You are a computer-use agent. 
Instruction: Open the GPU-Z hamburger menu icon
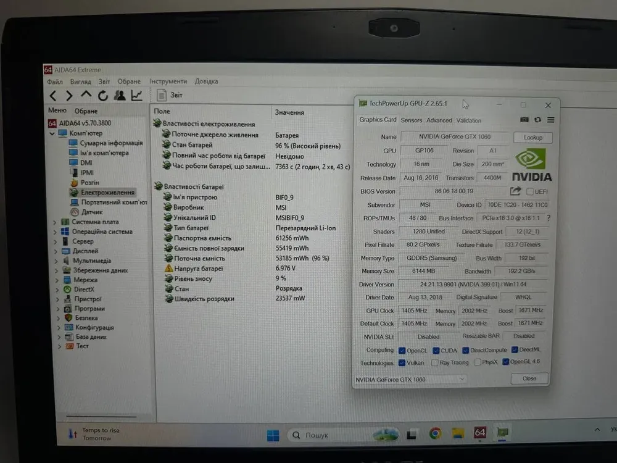(550, 120)
